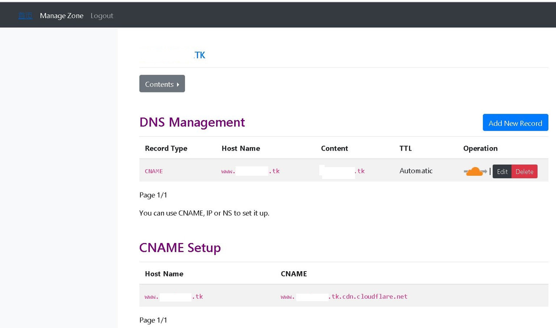Viewport: 556px width, 328px height.
Task: Select the CNAME record type cell
Action: click(154, 171)
